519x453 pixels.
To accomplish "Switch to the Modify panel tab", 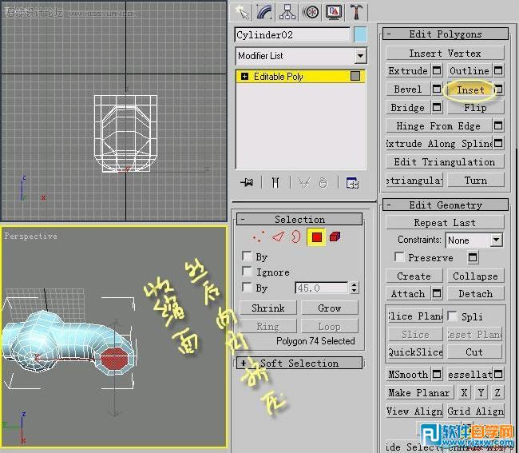I will coord(264,12).
